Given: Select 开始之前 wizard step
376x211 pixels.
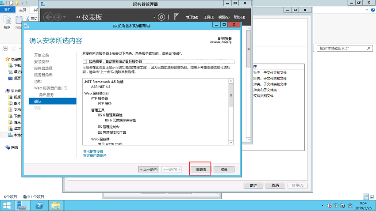Looking at the screenshot, I should pos(42,55).
